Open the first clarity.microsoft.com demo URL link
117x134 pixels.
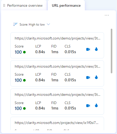click(x=58, y=38)
